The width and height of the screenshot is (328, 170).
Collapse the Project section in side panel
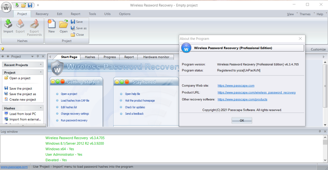[x=40, y=72]
